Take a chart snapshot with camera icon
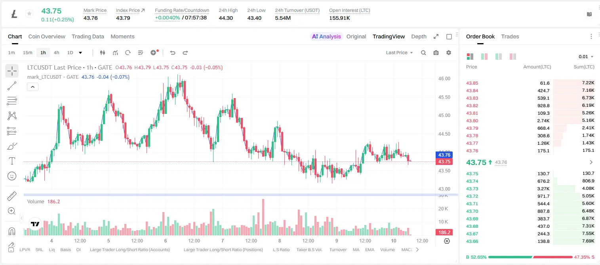The image size is (600, 265). coord(436,53)
